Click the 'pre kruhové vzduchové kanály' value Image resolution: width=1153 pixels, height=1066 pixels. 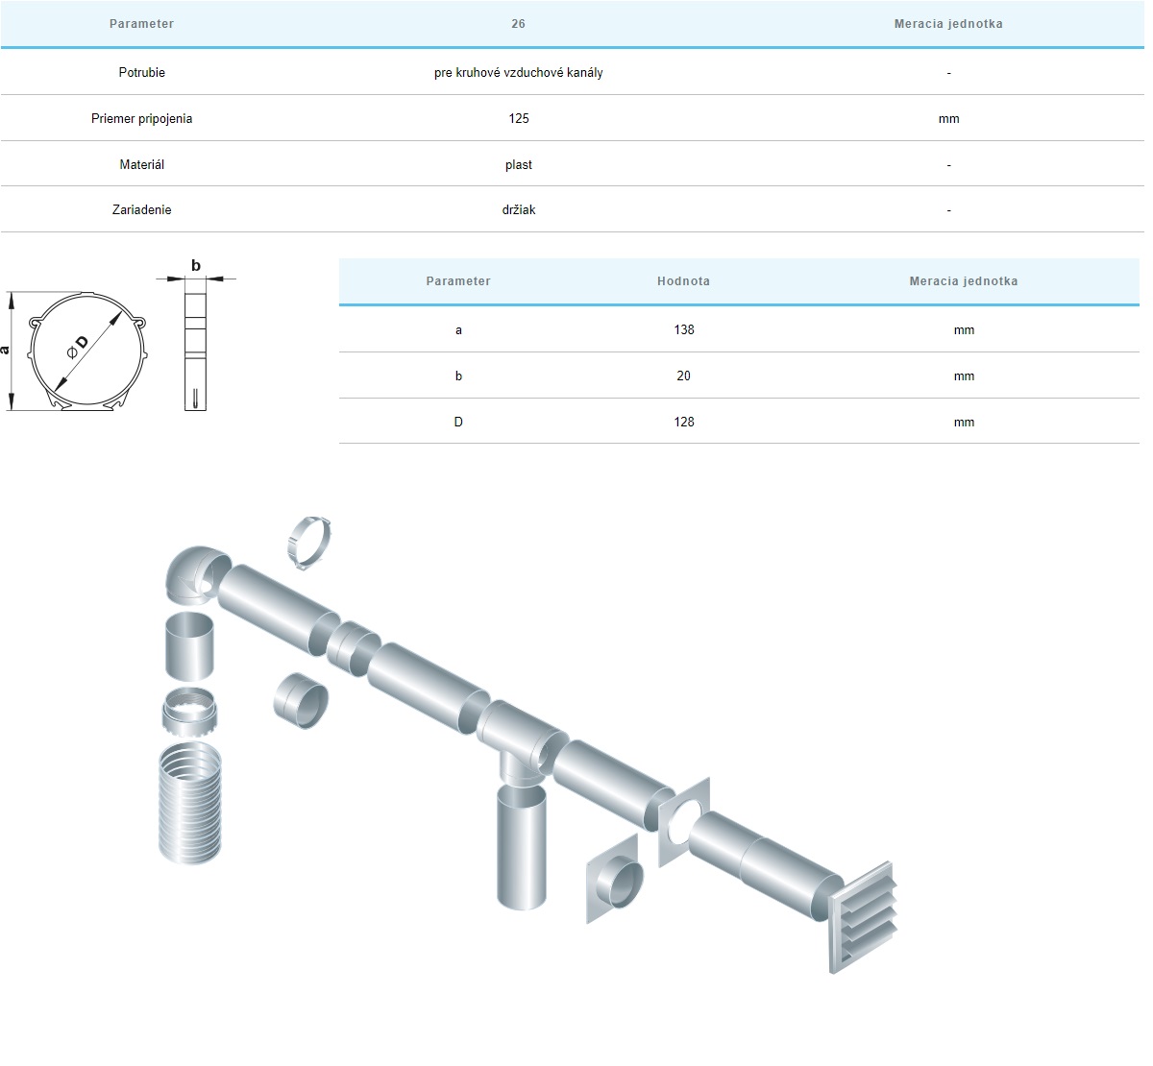(518, 73)
